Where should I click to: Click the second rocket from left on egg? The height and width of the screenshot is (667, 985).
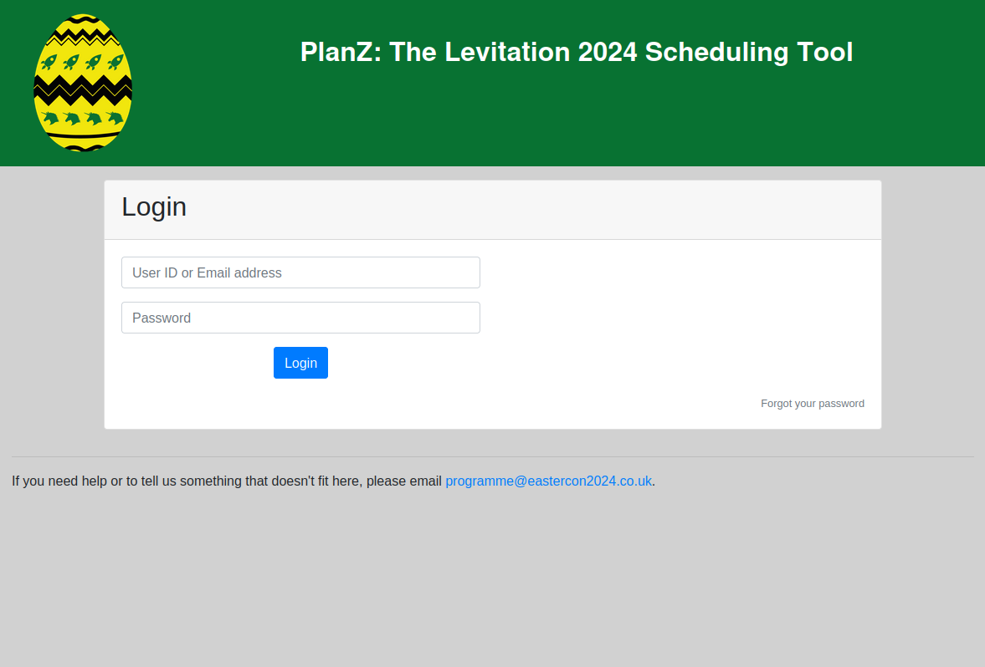pos(71,62)
